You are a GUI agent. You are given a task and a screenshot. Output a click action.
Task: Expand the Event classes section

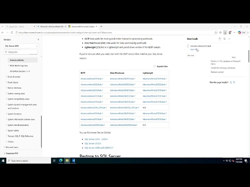pos(6,82)
